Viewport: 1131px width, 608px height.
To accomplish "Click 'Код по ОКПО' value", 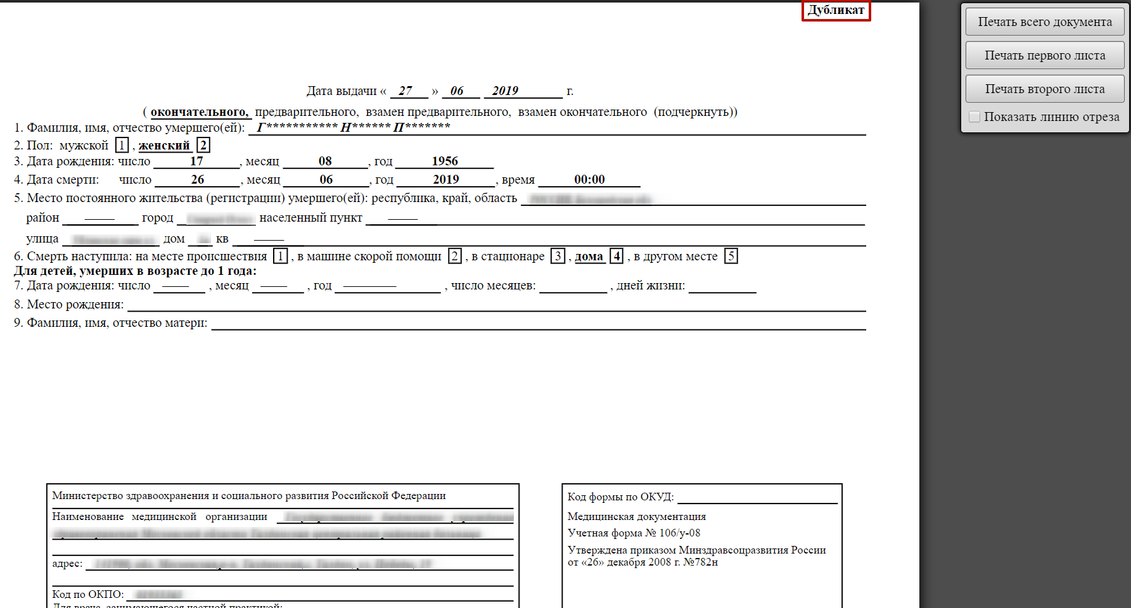I will (159, 594).
